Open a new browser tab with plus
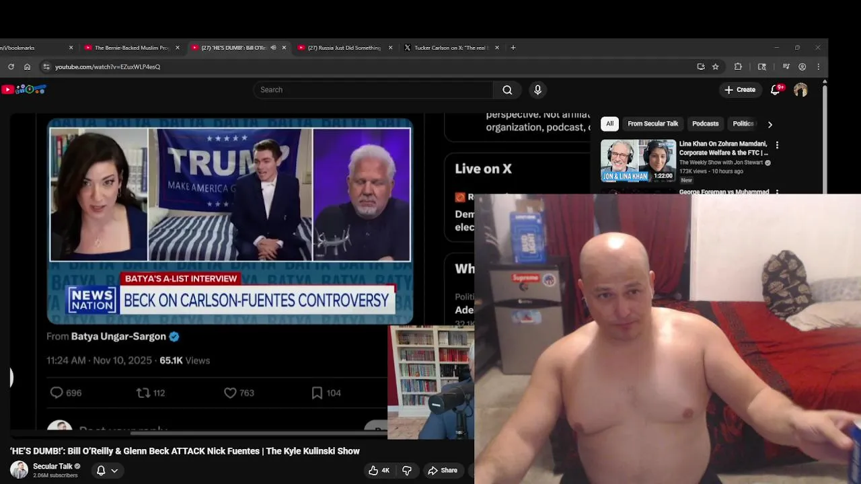861x484 pixels. pos(513,48)
